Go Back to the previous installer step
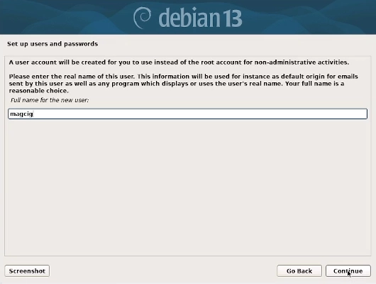This screenshot has height=284, width=376. pos(299,271)
